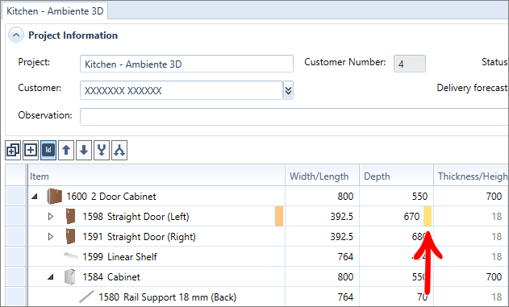Click the add item plus icon
This screenshot has width=509, height=307.
[31, 150]
